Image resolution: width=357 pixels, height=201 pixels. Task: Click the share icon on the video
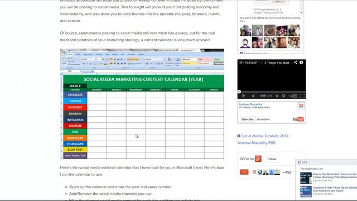(x=295, y=62)
